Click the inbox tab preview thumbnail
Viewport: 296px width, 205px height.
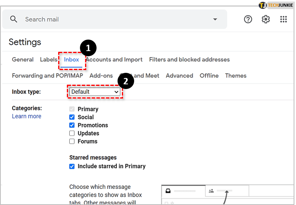(228, 194)
